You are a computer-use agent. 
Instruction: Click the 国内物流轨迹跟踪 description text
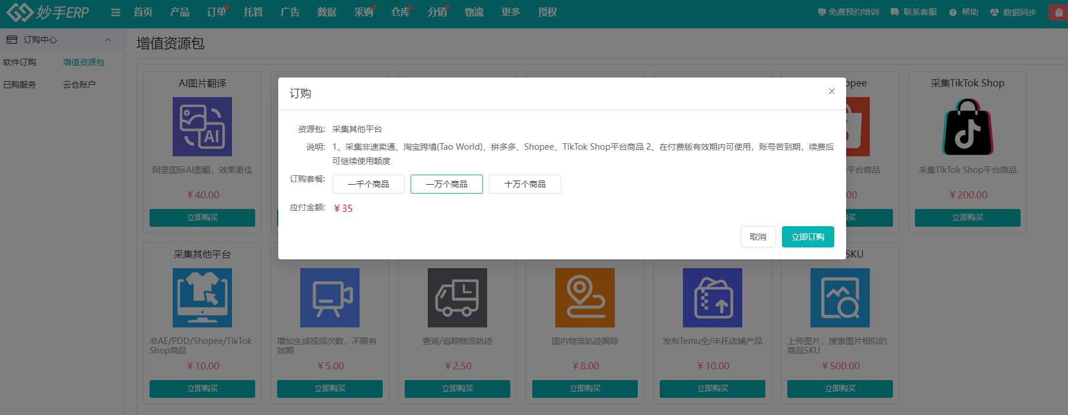(x=585, y=341)
